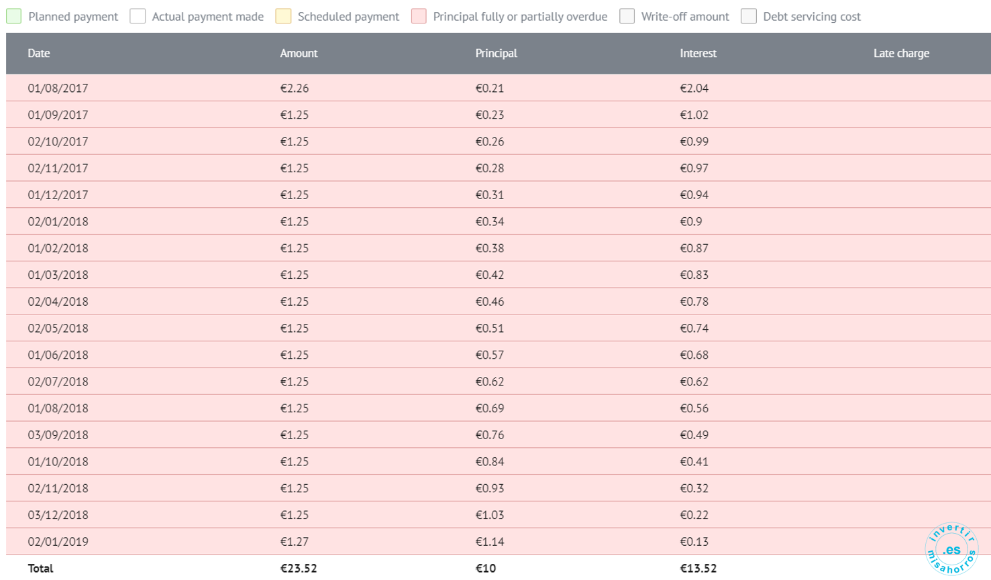Image resolution: width=991 pixels, height=580 pixels.
Task: Click the Write-off amount legend box
Action: (x=627, y=16)
